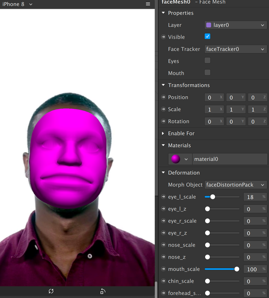The image size is (269, 298).
Task: Click the Rotation Y field
Action: pyautogui.click(x=236, y=121)
